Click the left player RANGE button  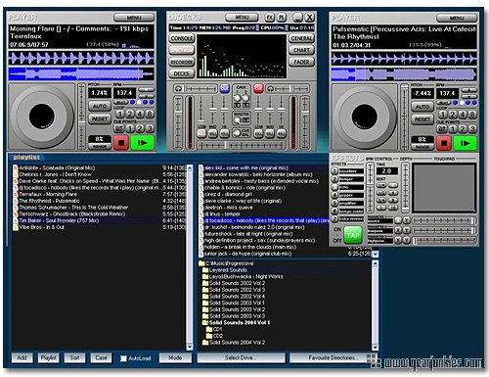click(100, 147)
